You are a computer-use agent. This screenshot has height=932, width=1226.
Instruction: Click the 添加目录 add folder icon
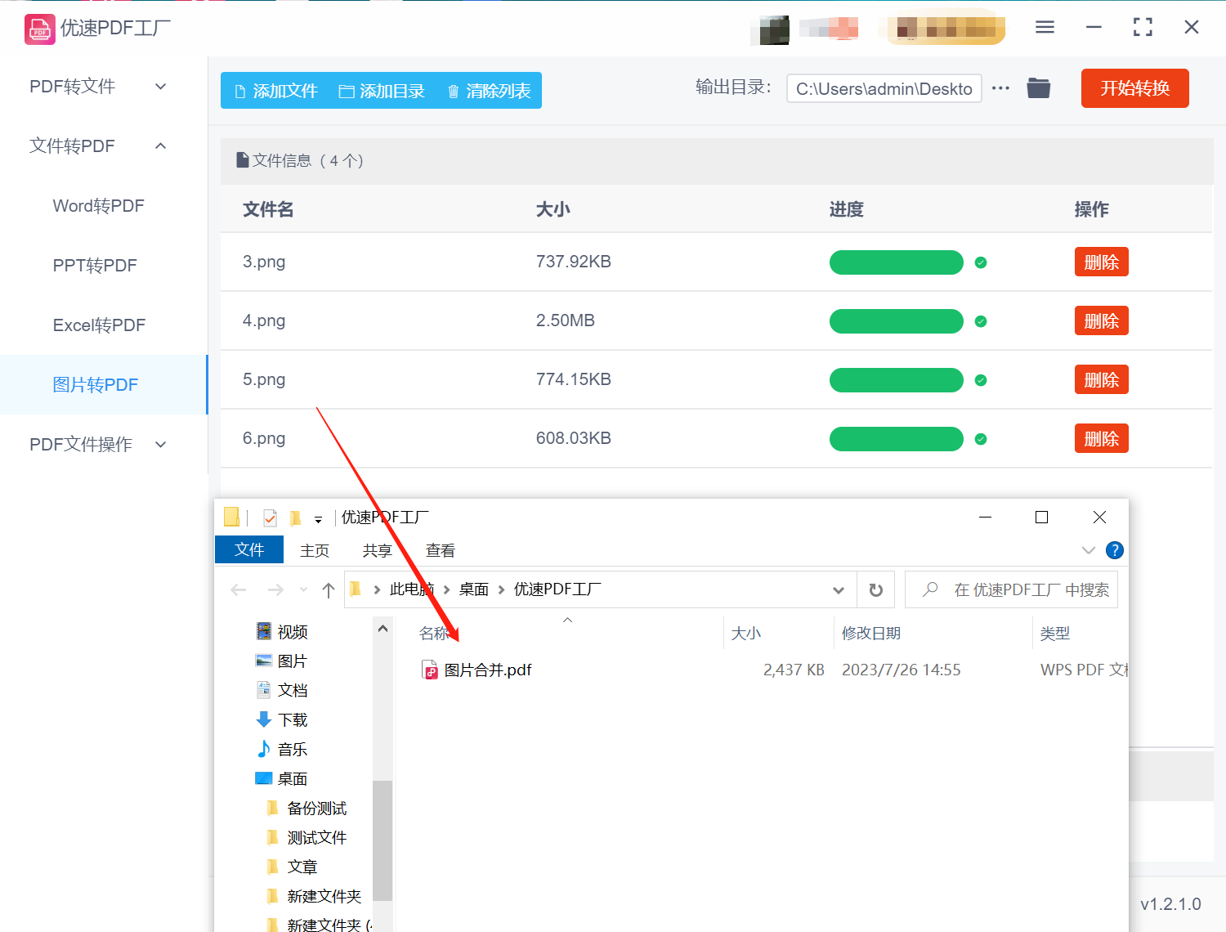(x=347, y=91)
